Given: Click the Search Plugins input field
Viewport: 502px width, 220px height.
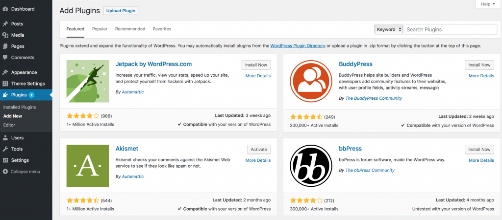Looking at the screenshot, I should coord(451,29).
